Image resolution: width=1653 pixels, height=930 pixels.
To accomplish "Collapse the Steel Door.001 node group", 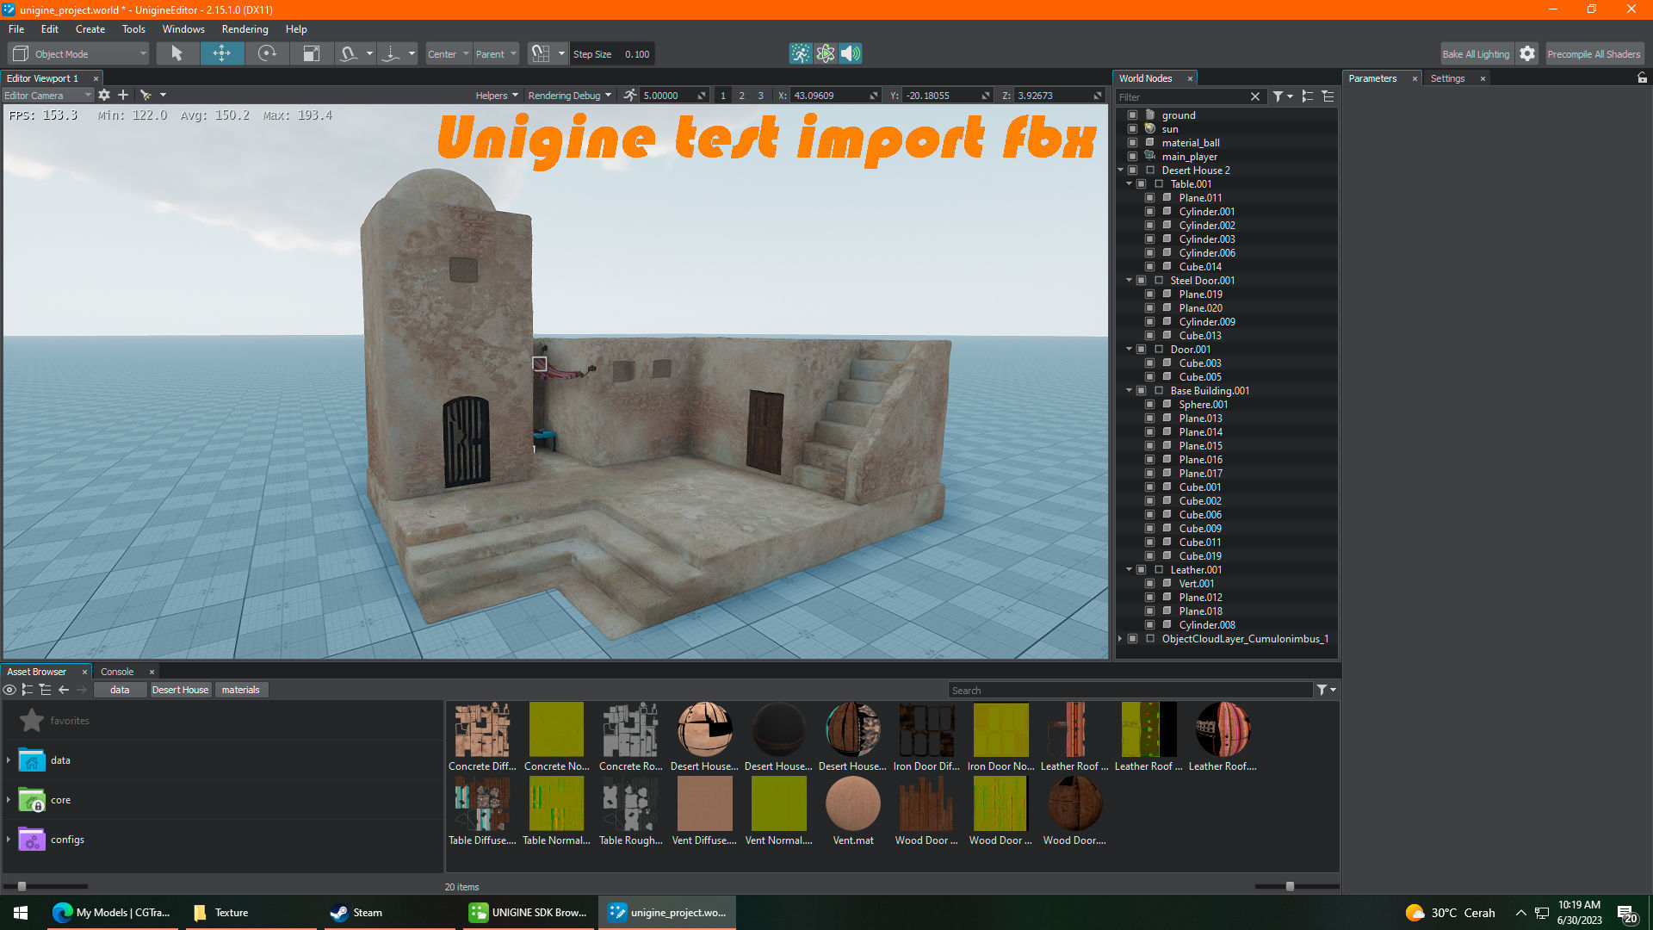I will click(1130, 281).
